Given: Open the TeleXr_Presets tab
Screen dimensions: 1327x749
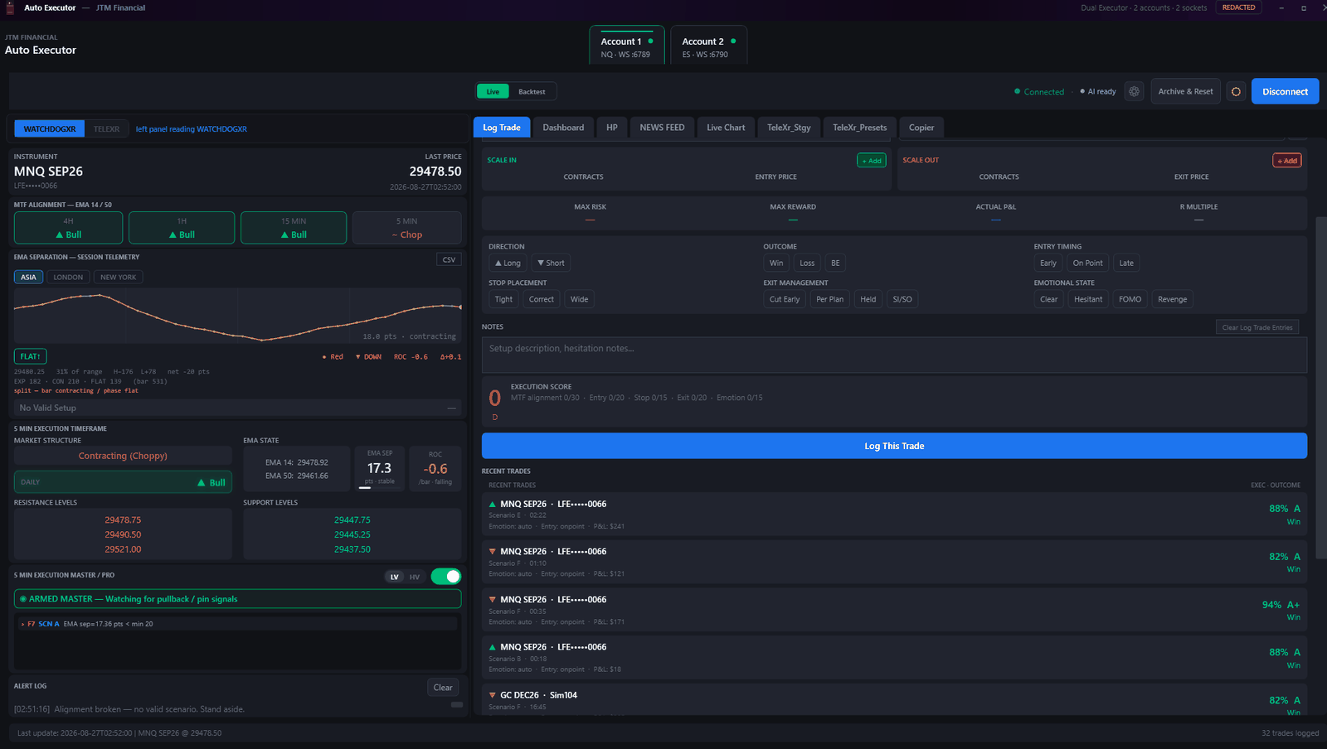Looking at the screenshot, I should (x=859, y=128).
